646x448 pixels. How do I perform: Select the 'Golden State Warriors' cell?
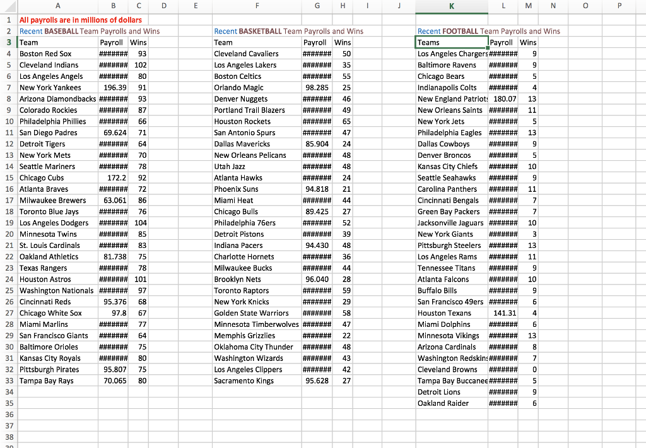pos(257,313)
